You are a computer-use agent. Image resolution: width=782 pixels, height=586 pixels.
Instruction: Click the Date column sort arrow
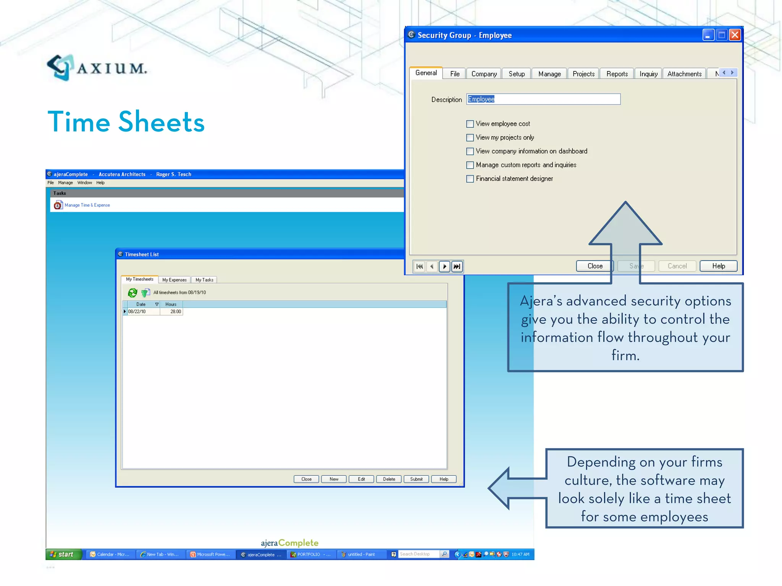tap(157, 304)
